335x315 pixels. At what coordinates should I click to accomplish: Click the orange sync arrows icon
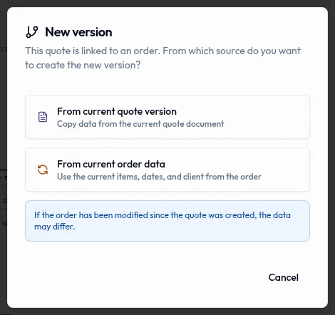[43, 170]
